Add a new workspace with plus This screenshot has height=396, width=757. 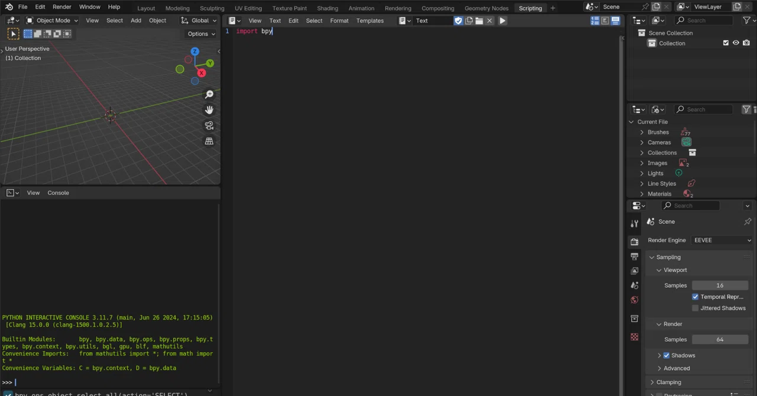point(552,8)
